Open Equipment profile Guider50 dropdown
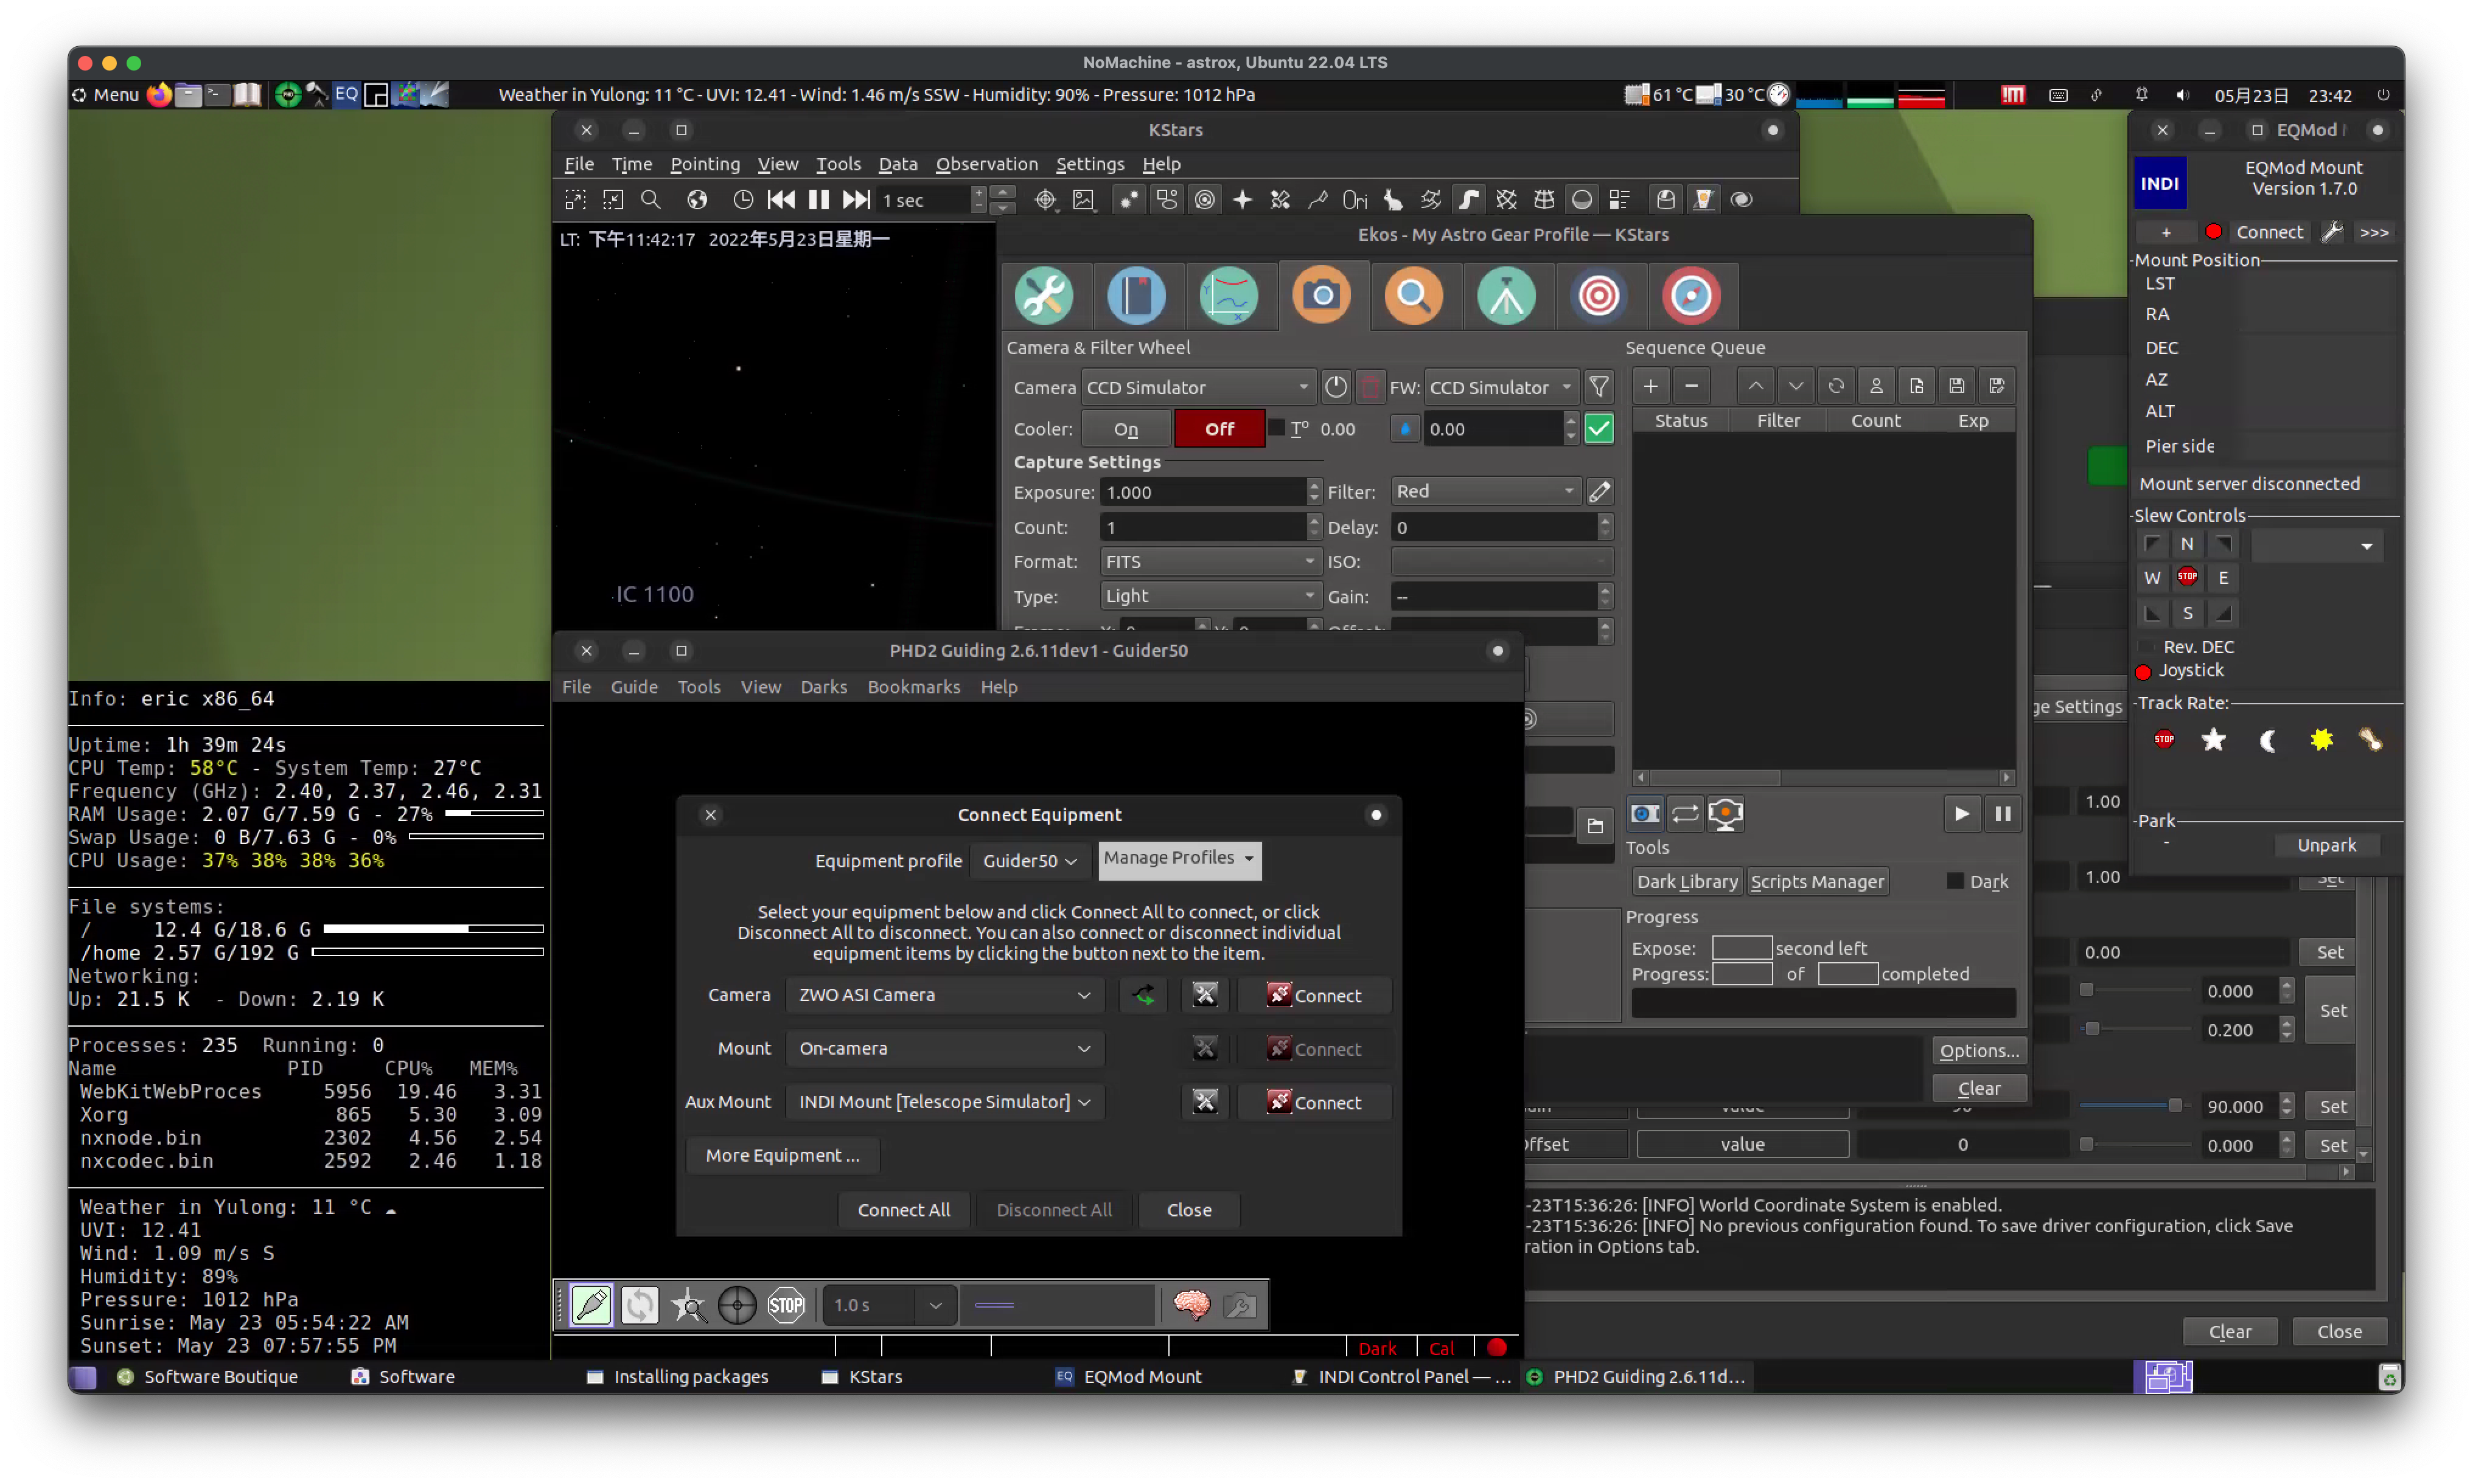The width and height of the screenshot is (2473, 1484). point(1030,861)
